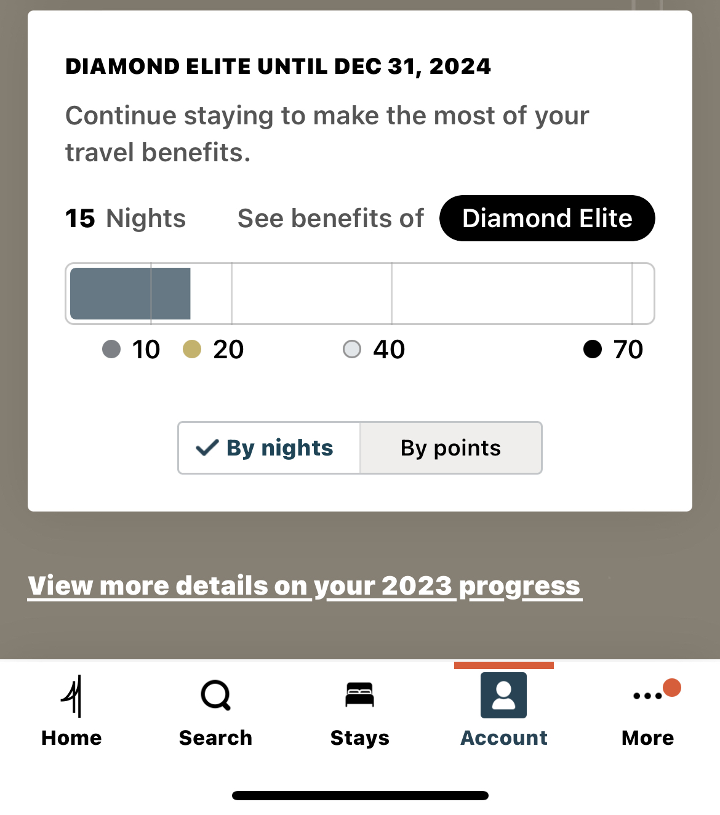The width and height of the screenshot is (720, 815).
Task: Tap the black dot beside 70
Action: point(592,349)
